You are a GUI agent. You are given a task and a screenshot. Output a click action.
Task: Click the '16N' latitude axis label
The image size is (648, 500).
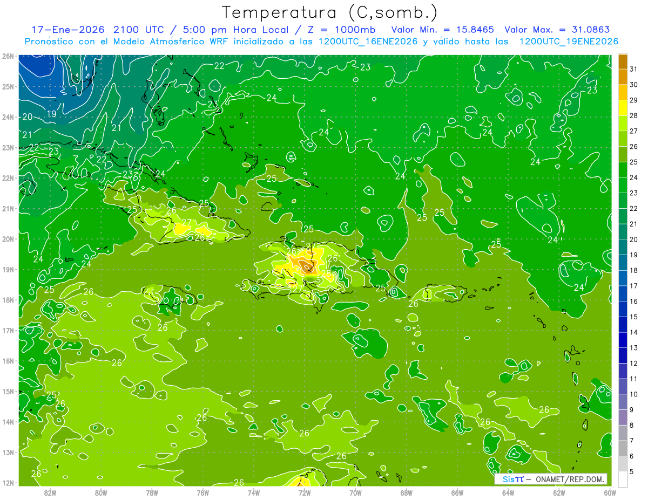8,361
